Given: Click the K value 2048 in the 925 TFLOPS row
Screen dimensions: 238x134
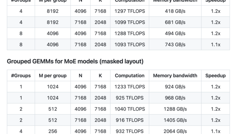Looking at the screenshot, I should [x=100, y=98].
